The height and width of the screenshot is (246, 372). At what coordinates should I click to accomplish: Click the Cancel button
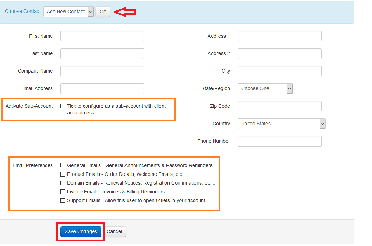[x=114, y=232]
